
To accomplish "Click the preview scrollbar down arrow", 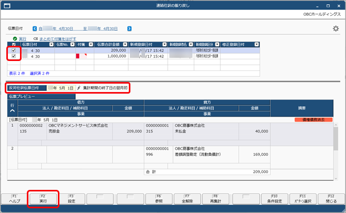I will [x=335, y=179].
